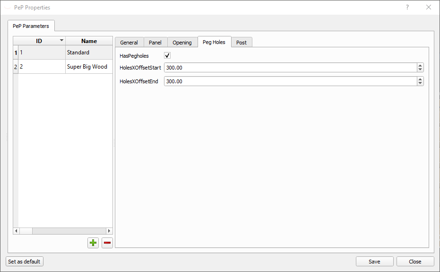Click the Set as default button
440x272 pixels.
pos(25,262)
